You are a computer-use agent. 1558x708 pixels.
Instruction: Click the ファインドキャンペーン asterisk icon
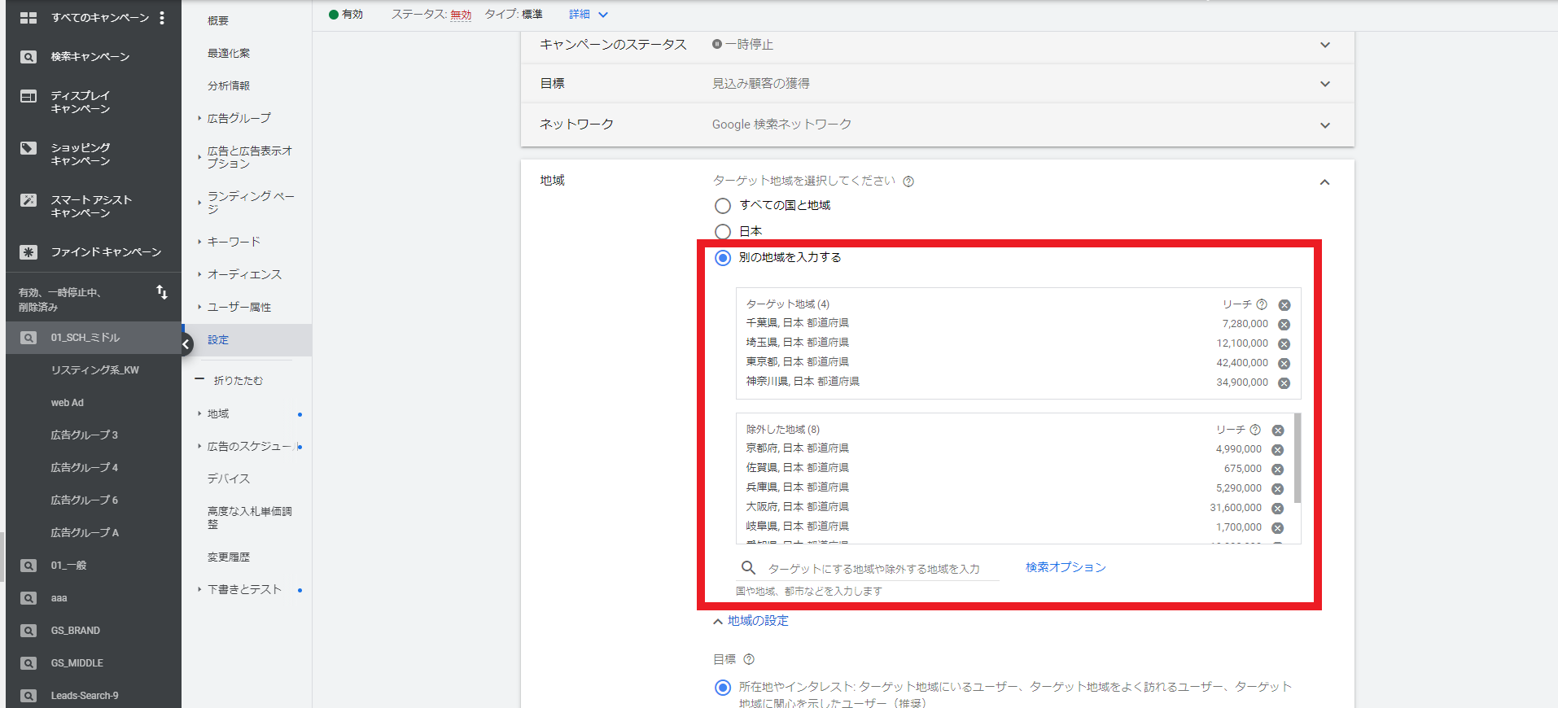[28, 252]
